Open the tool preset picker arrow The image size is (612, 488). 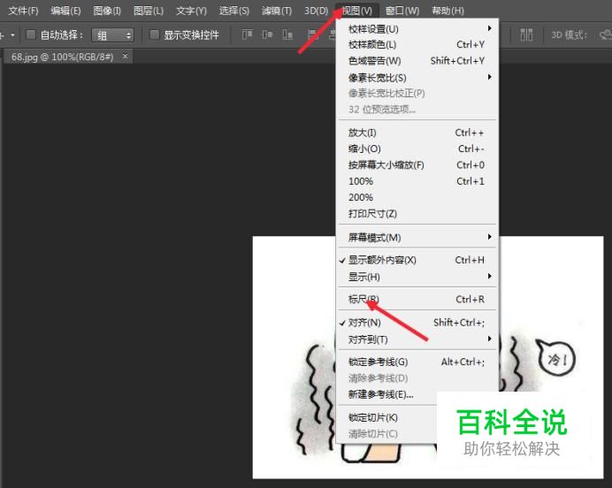13,35
